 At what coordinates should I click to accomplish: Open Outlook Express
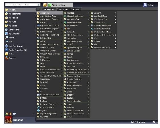[x=77, y=51]
